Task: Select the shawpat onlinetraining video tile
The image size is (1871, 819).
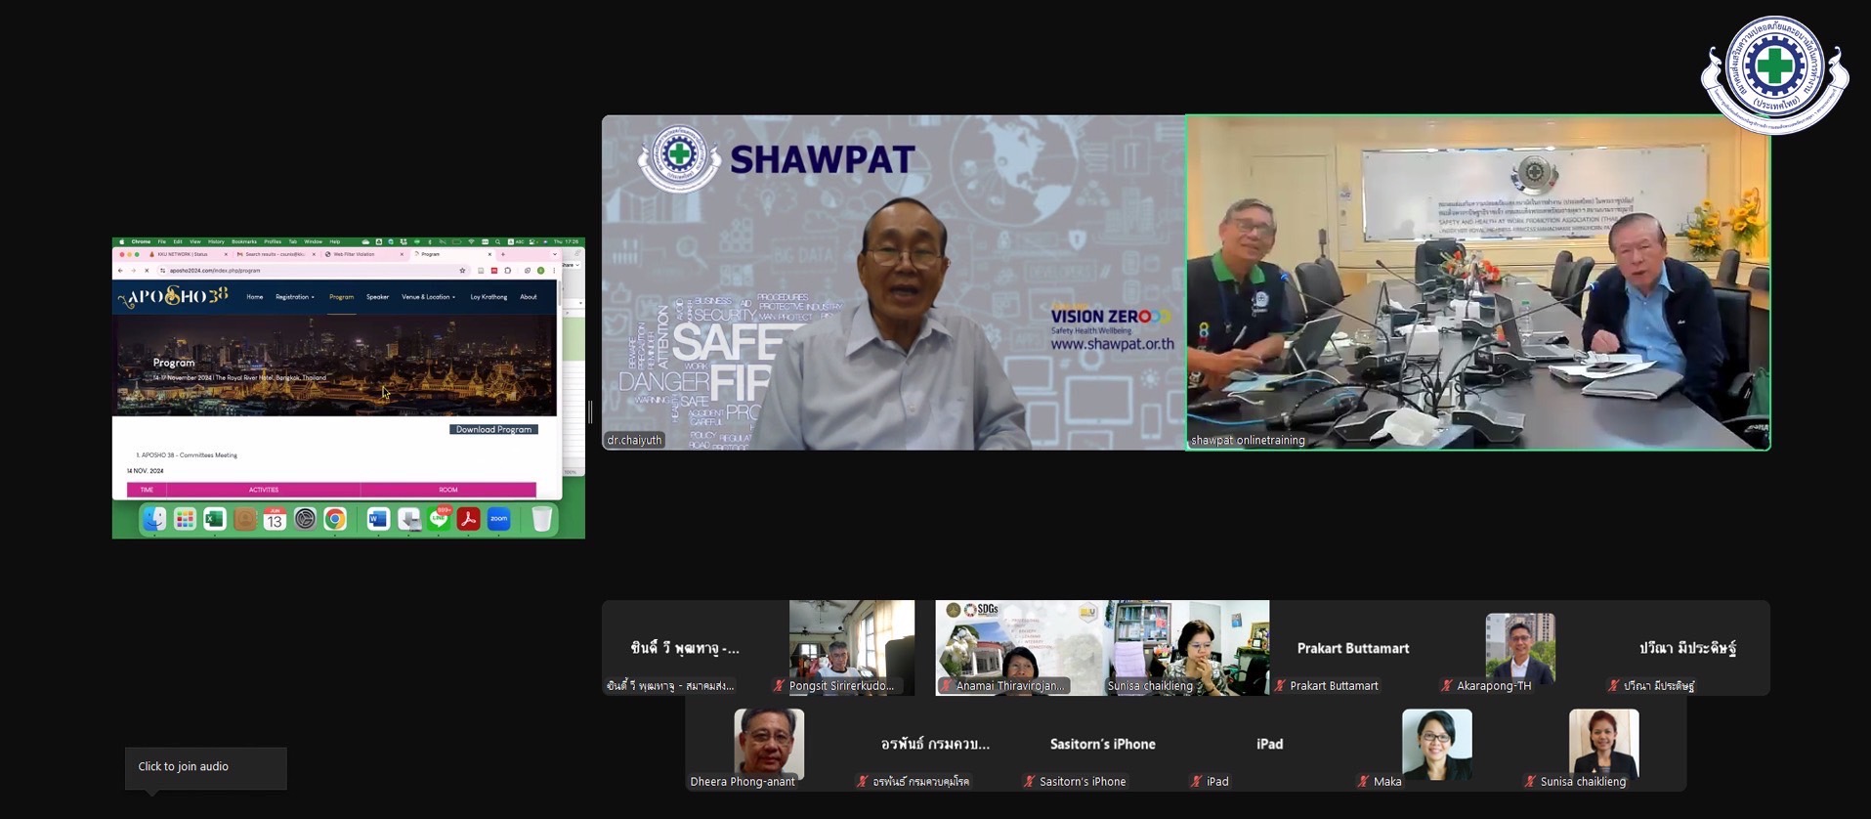Action: 1478,282
